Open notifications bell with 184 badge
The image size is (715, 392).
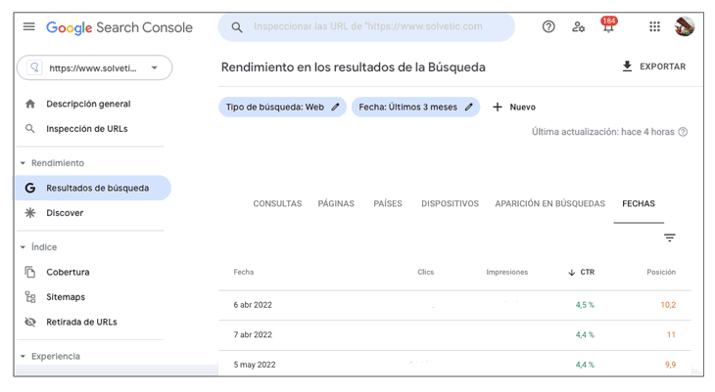[x=608, y=25]
